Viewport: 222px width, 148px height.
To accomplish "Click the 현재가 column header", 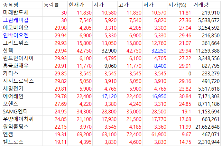I will [76, 5].
